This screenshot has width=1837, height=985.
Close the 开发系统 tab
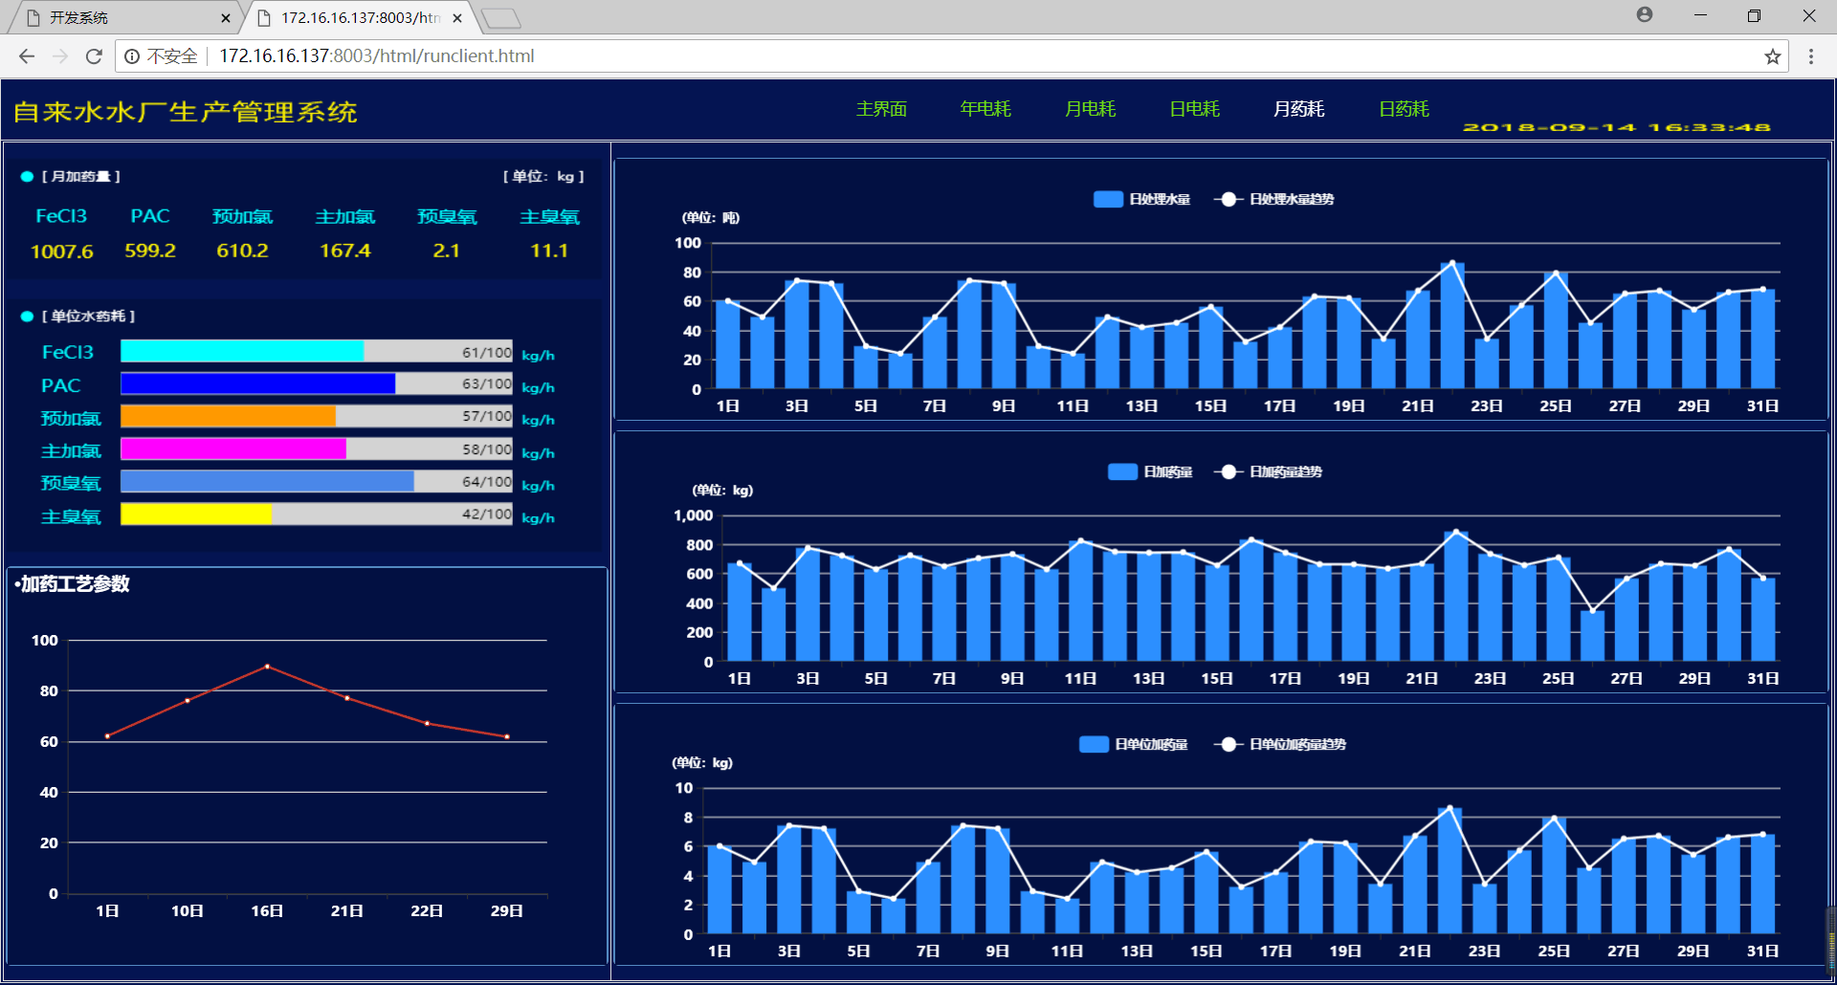226,18
